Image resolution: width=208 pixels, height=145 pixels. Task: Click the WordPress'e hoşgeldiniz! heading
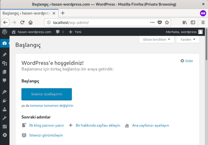[53, 63]
